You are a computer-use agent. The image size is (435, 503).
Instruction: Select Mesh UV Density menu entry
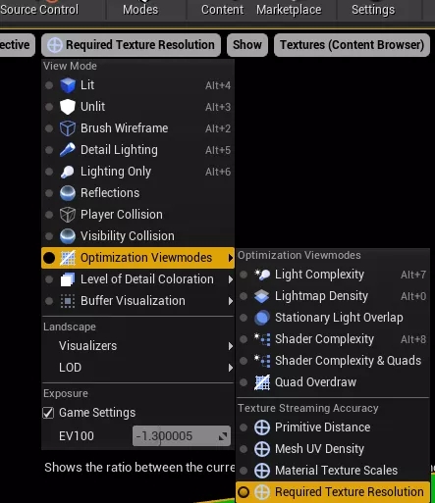pos(333,449)
